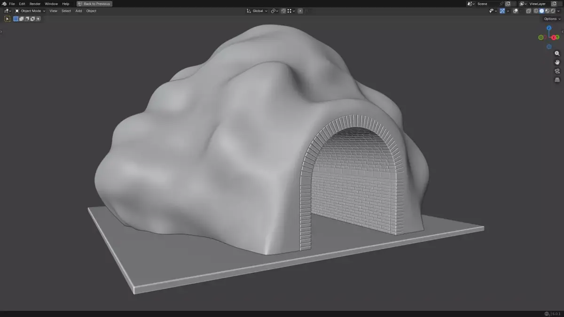
Task: Open the File menu
Action: pos(12,4)
